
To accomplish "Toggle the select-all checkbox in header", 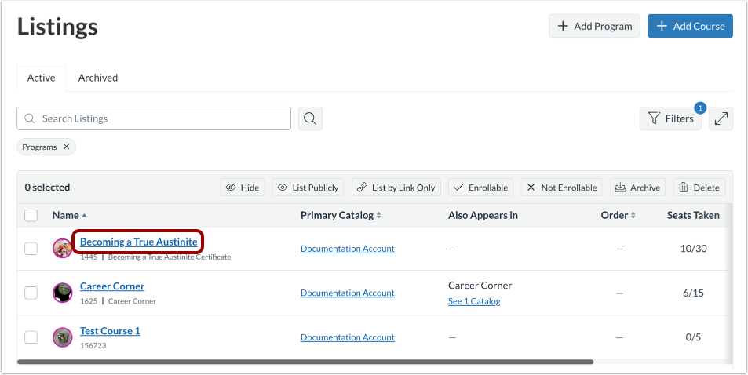I will coord(31,215).
